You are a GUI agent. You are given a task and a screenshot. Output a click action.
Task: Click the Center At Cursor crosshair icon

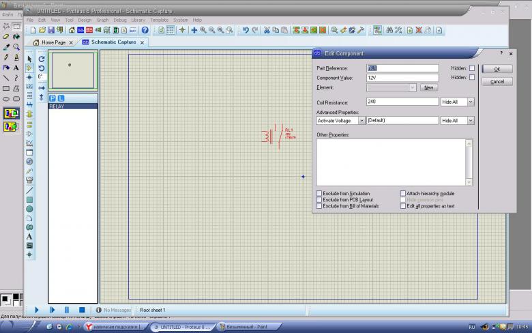[194, 30]
